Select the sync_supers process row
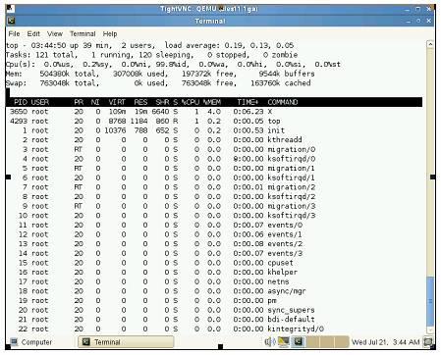This screenshot has width=441, height=355. pos(214,310)
